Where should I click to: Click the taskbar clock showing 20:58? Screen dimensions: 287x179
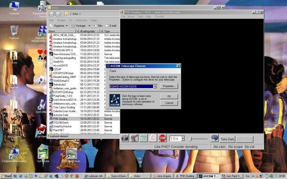282,176
